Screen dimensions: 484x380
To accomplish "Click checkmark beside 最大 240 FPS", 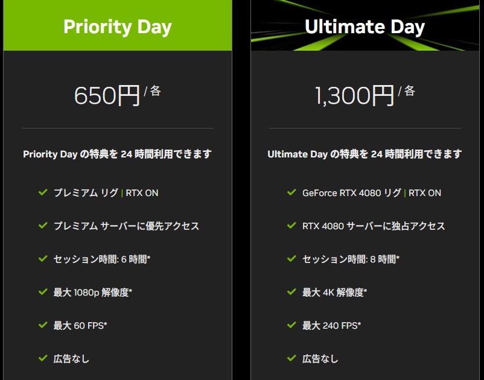I will [x=291, y=326].
